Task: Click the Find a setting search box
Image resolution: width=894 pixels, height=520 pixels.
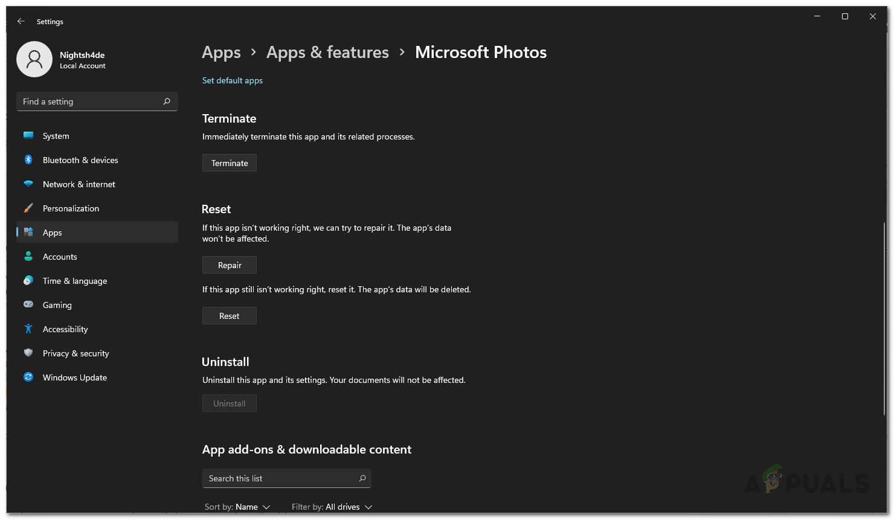Action: click(x=91, y=101)
